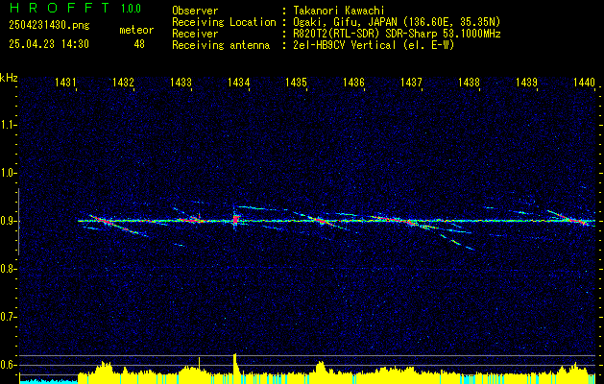Click the cyan power segment at far left
The width and height of the screenshot is (604, 384).
pyautogui.click(x=49, y=381)
